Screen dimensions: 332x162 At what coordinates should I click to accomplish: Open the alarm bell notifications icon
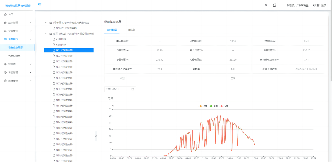(x=274, y=5)
